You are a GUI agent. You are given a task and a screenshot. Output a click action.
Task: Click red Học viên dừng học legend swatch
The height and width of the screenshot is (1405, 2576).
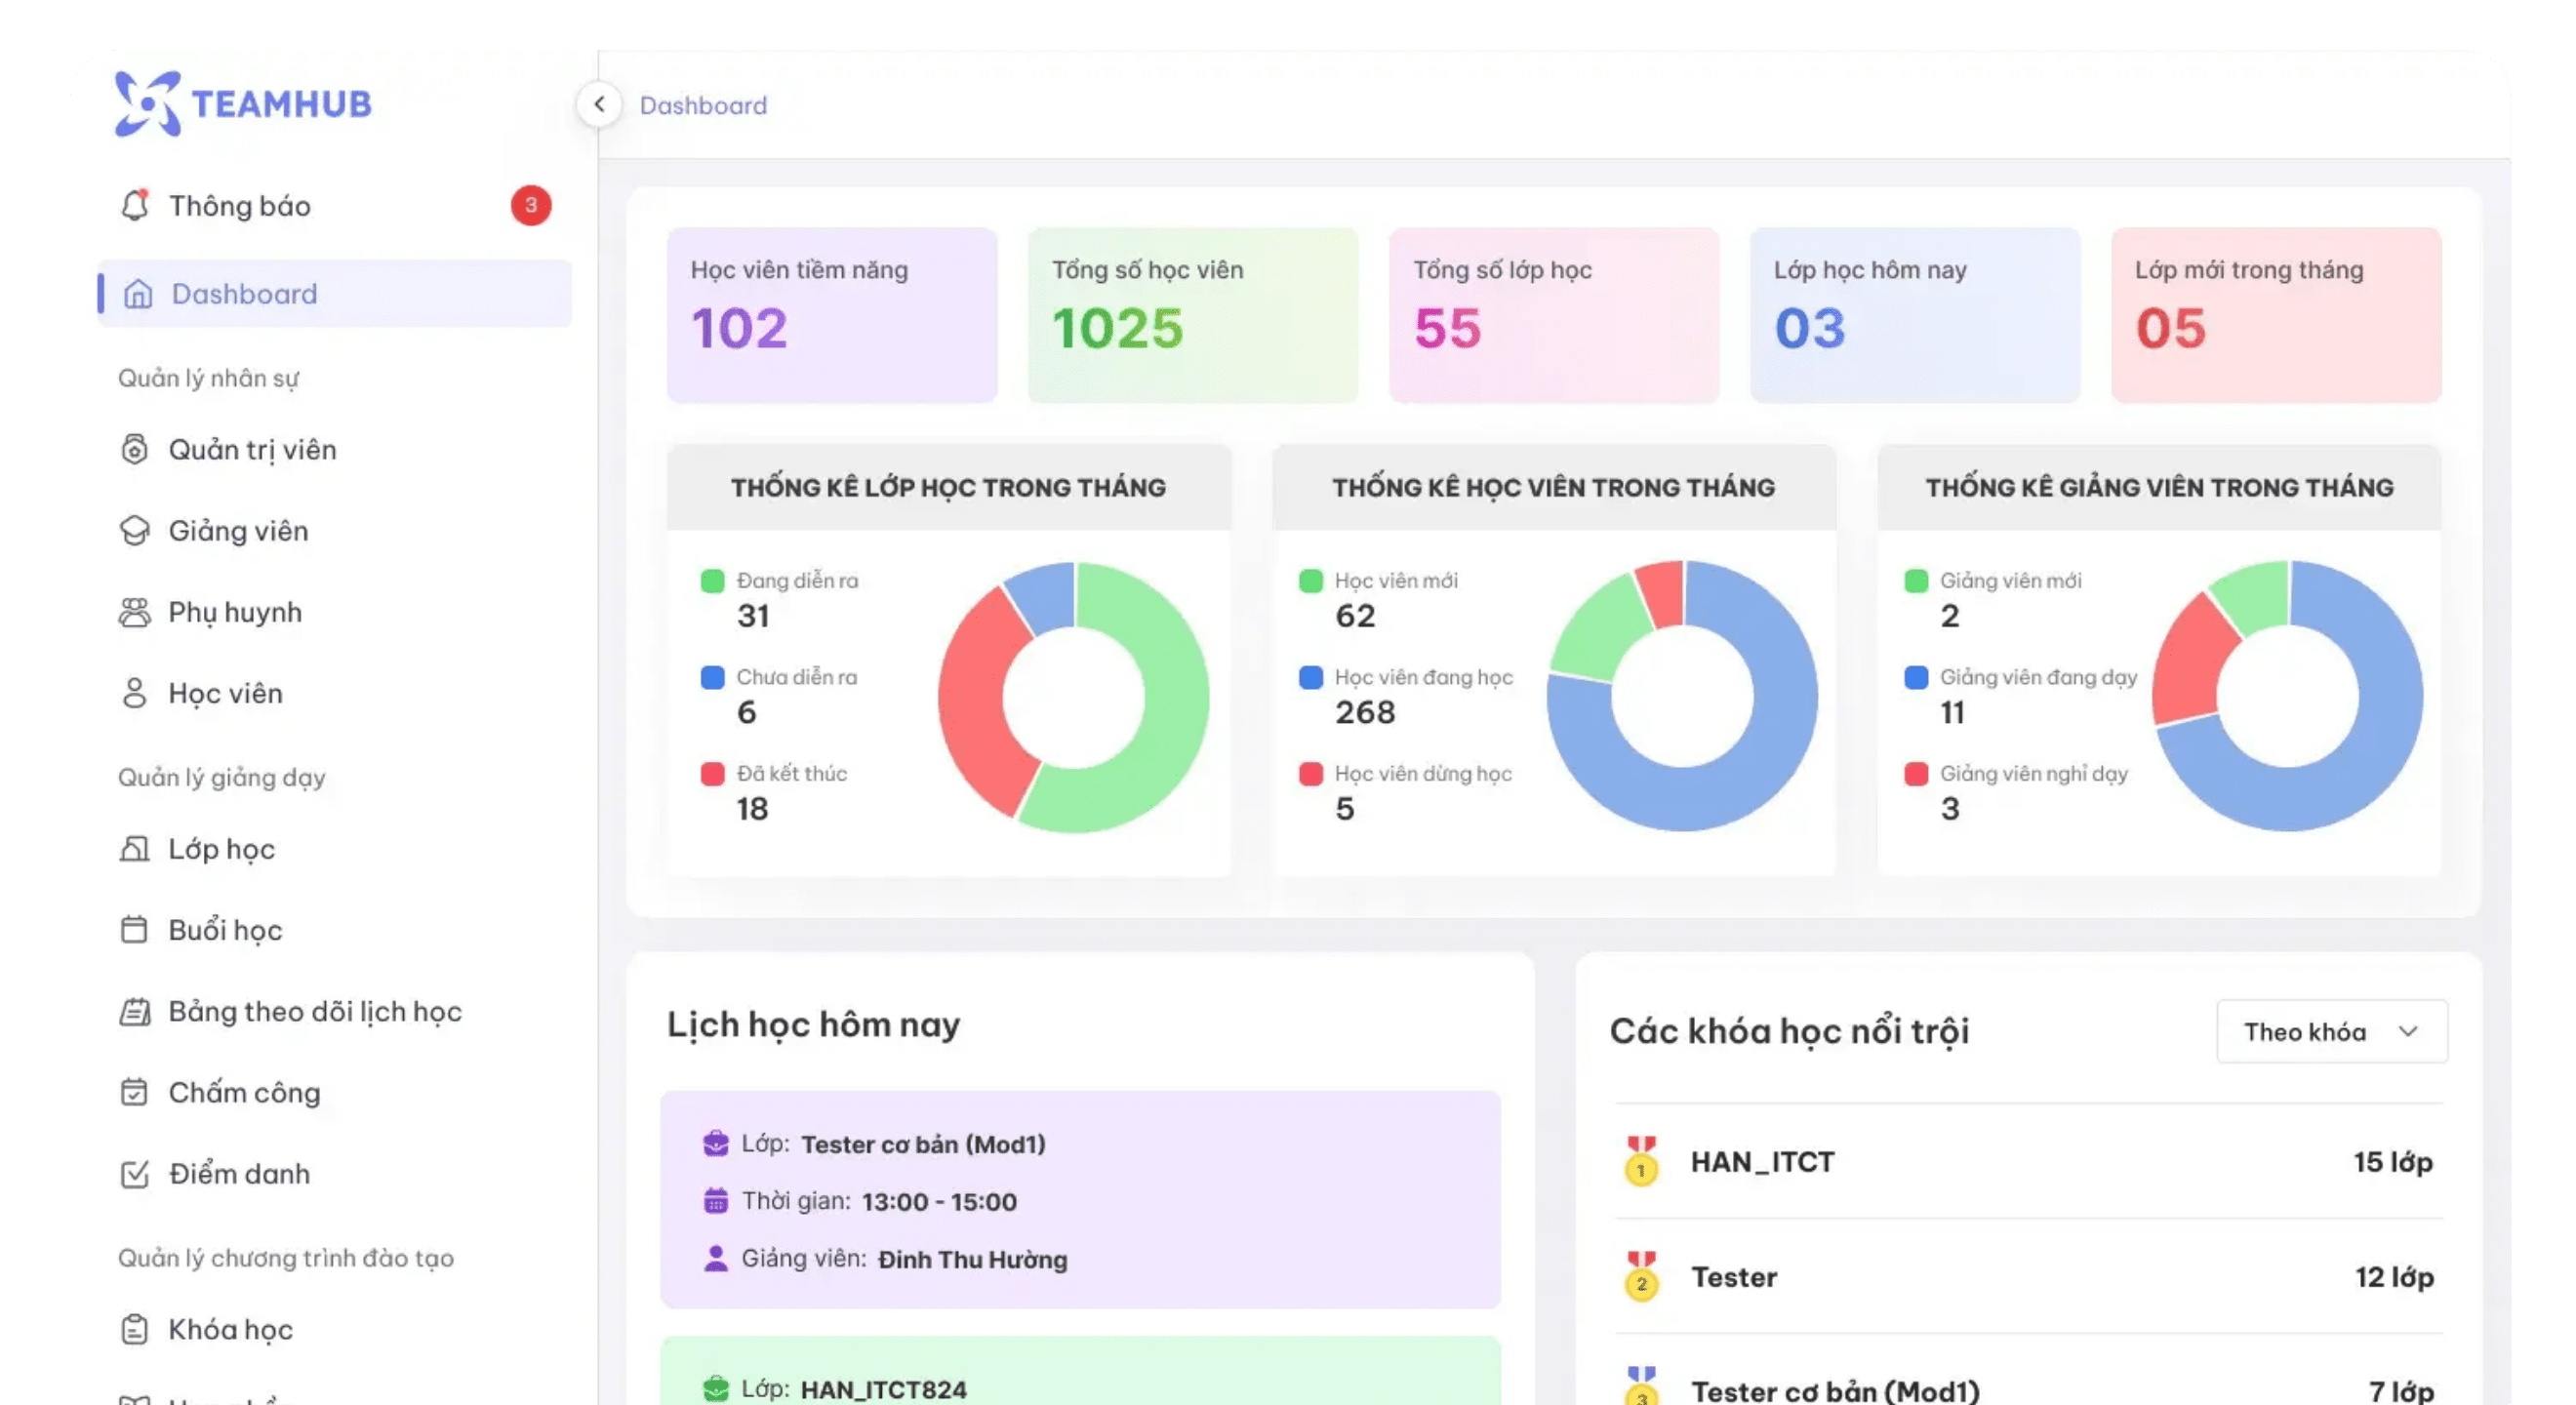pos(1310,774)
